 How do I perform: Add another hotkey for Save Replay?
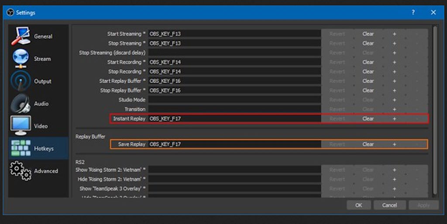click(x=394, y=144)
